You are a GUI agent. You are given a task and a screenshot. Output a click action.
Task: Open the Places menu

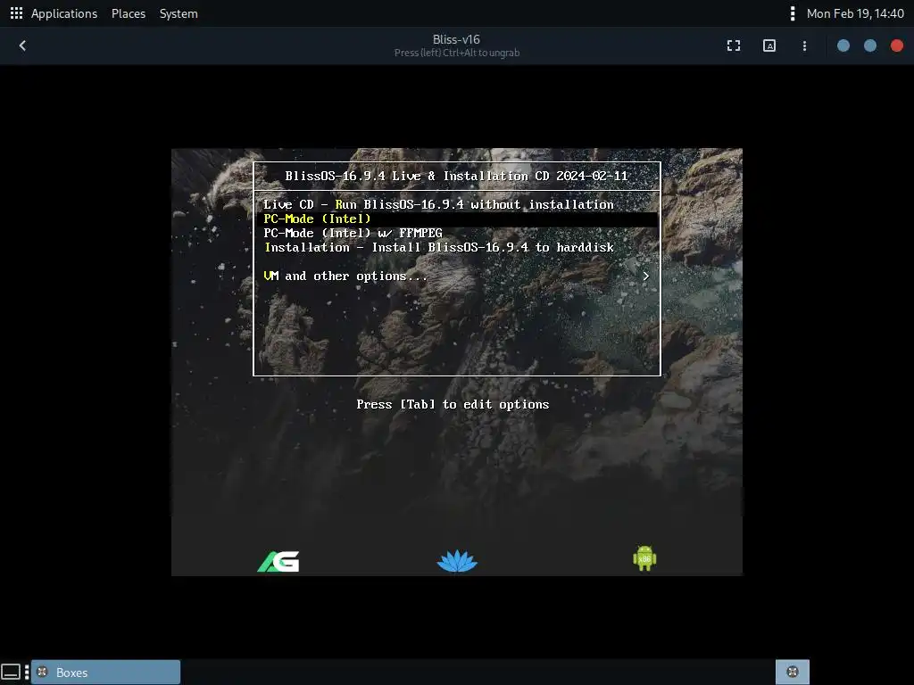pos(129,13)
